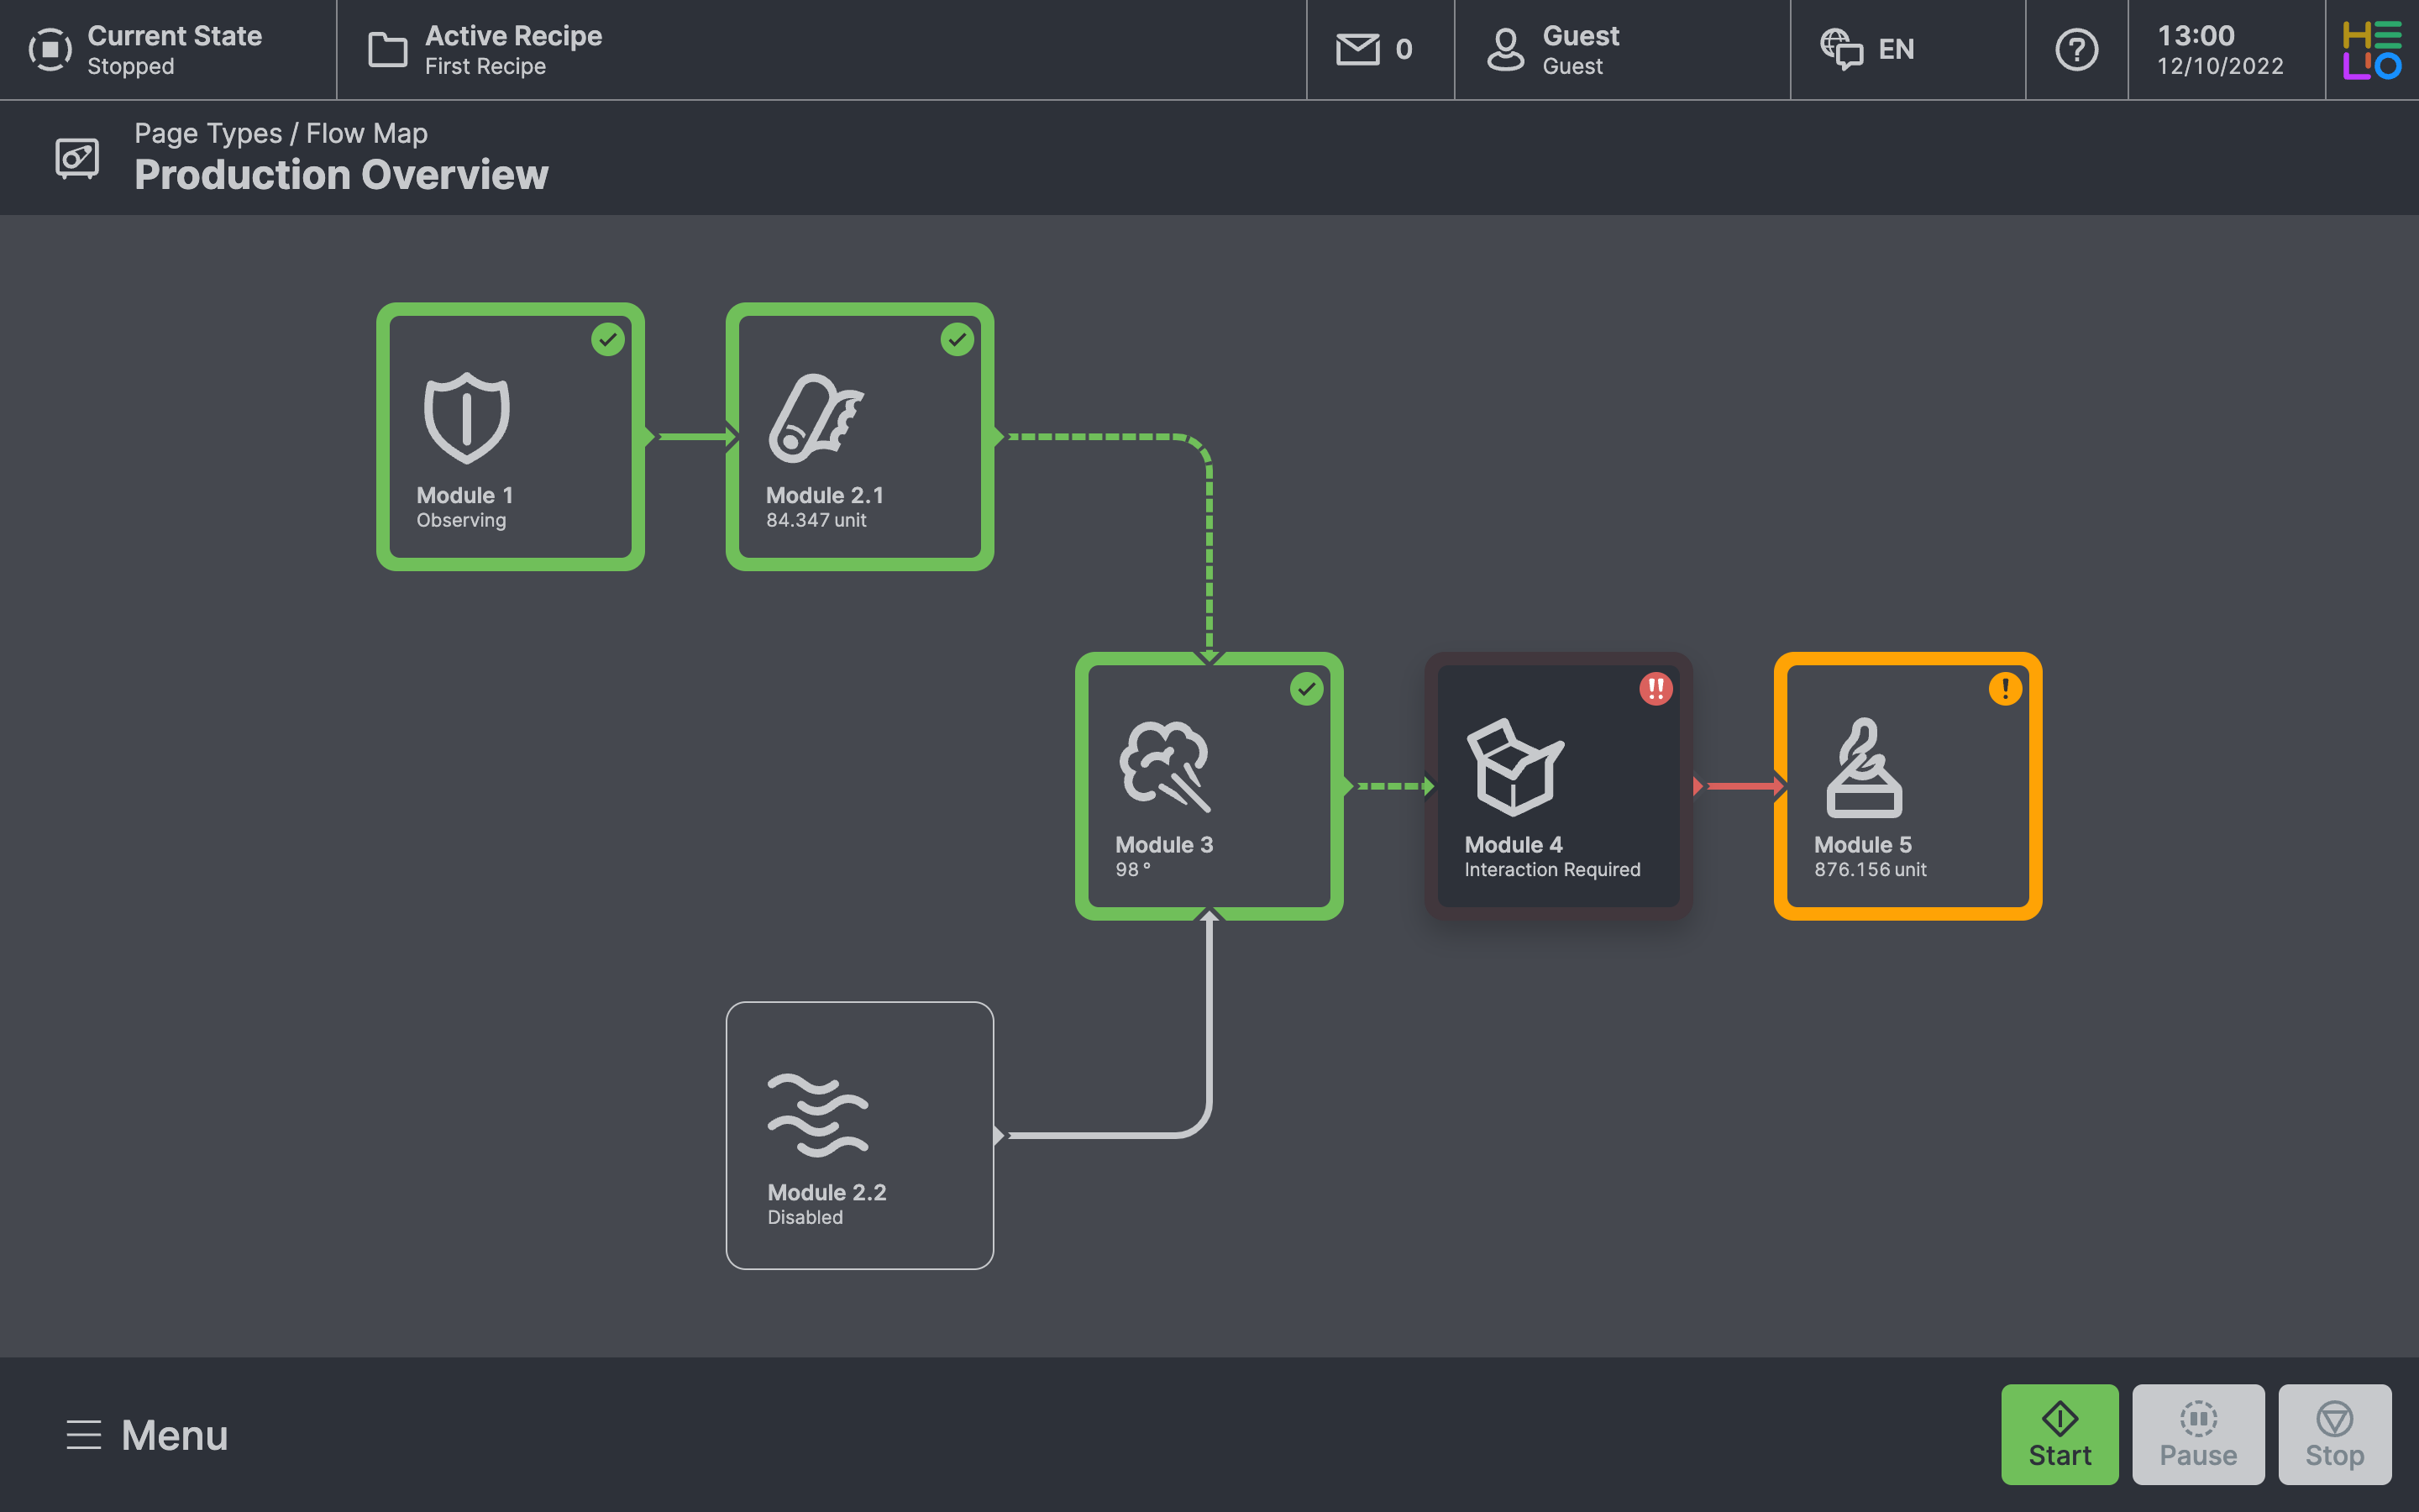Click the Production Overview page icon
The image size is (2419, 1512).
[x=77, y=157]
